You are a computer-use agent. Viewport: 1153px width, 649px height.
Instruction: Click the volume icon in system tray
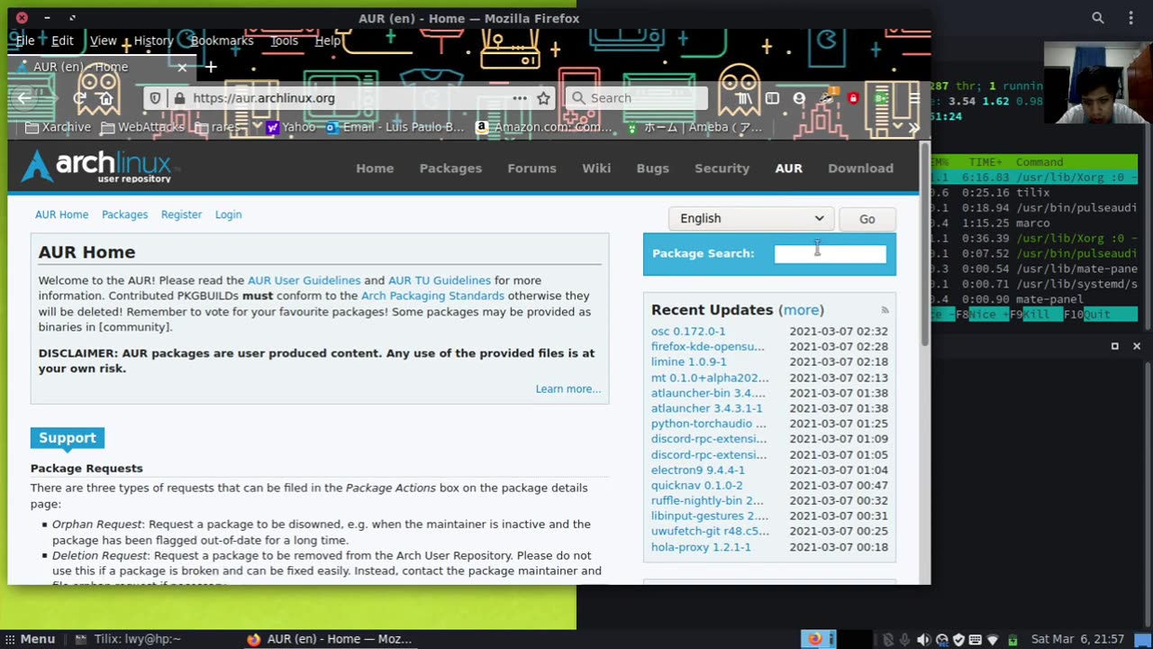point(923,639)
